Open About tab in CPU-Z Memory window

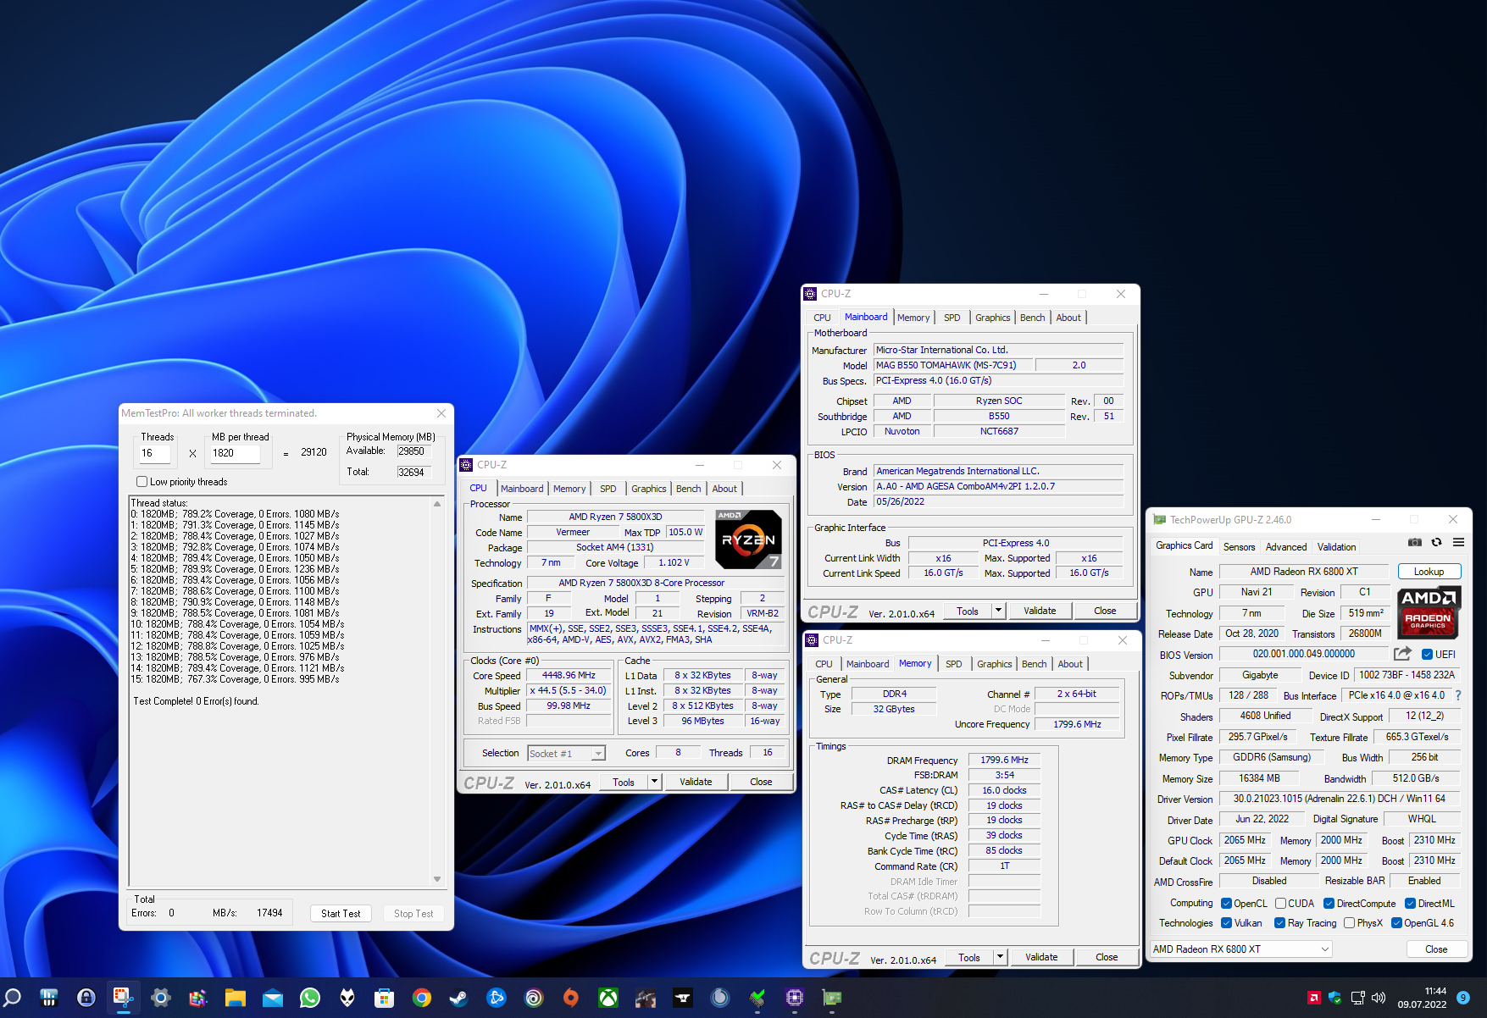[1070, 664]
